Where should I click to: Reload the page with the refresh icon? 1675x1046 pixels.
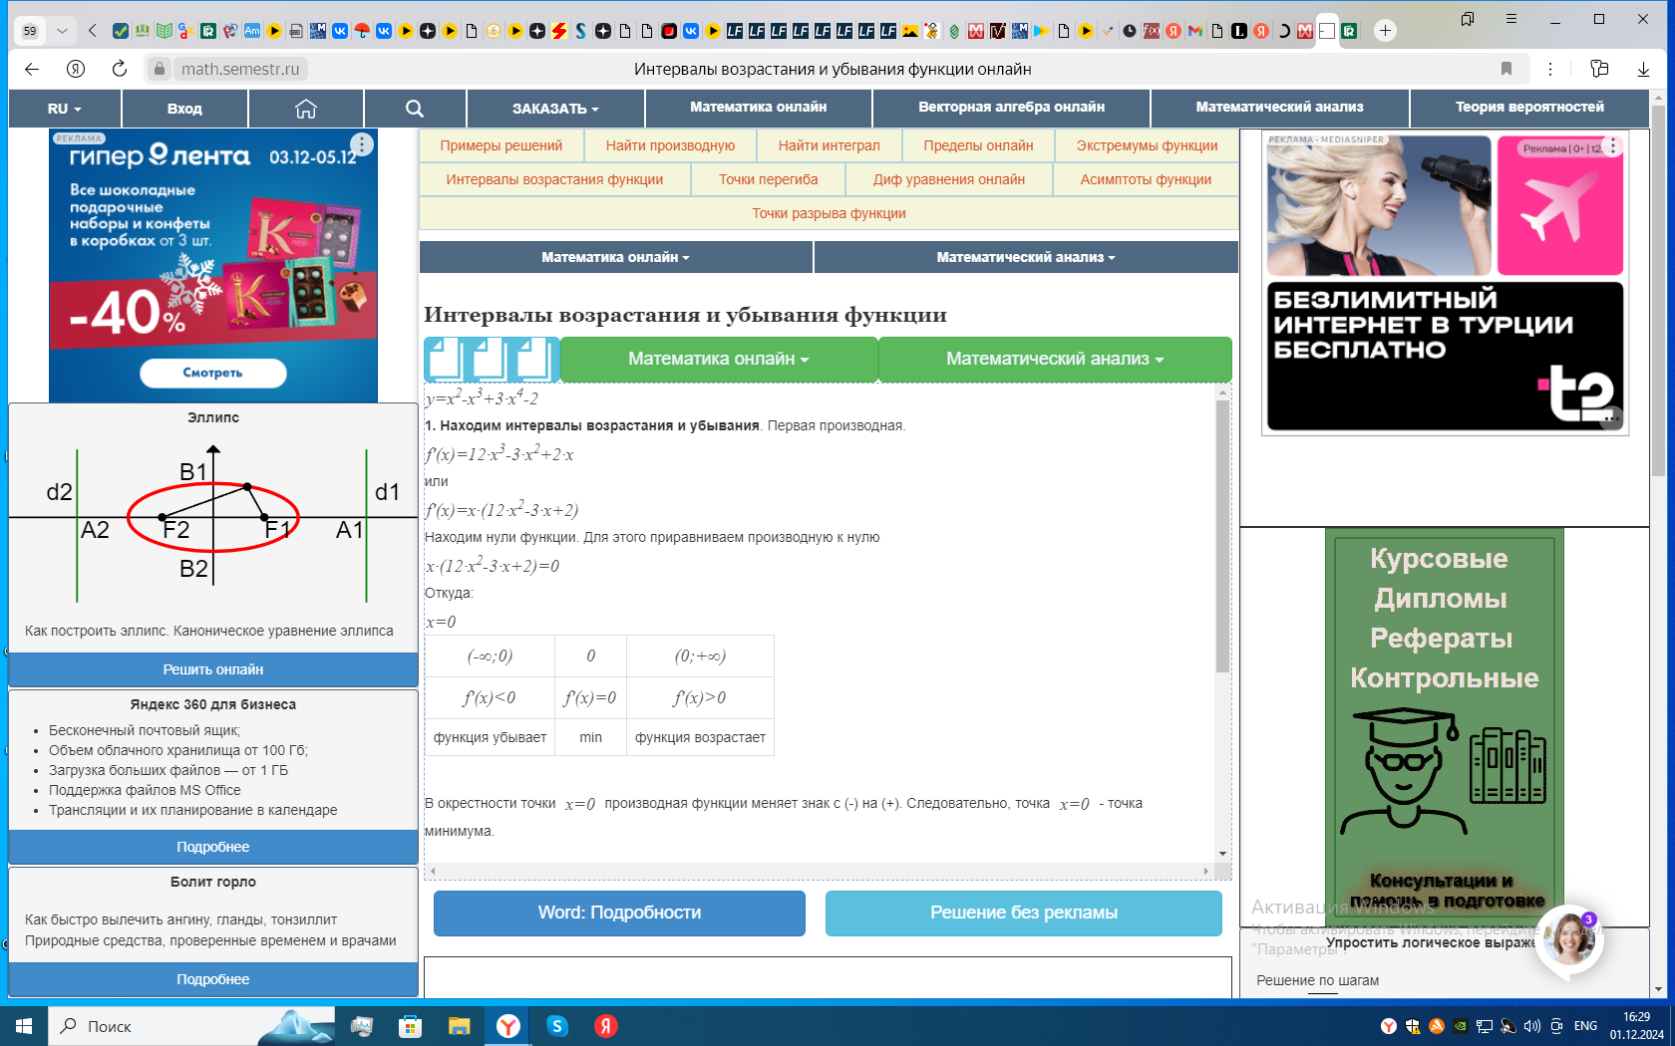[x=120, y=69]
